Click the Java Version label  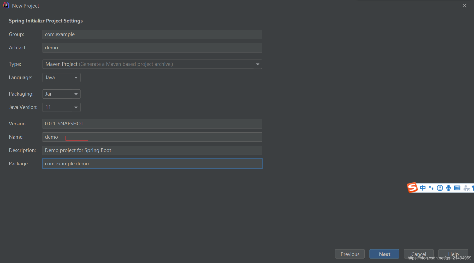click(23, 107)
